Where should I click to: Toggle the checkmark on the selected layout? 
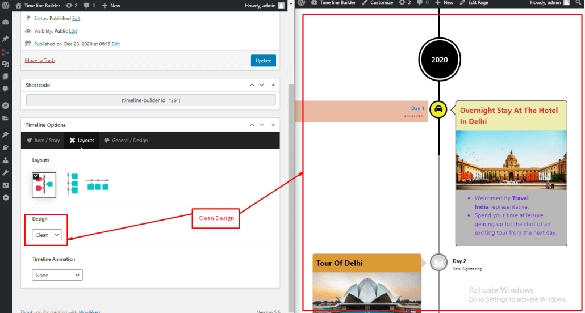(x=36, y=176)
